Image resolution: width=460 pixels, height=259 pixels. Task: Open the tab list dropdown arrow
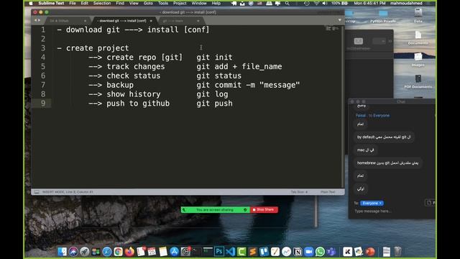(x=340, y=20)
